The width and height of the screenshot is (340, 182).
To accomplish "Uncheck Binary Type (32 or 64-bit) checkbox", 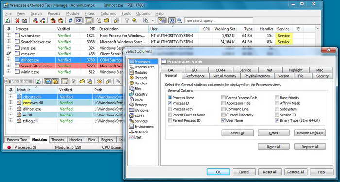I will point(277,120).
